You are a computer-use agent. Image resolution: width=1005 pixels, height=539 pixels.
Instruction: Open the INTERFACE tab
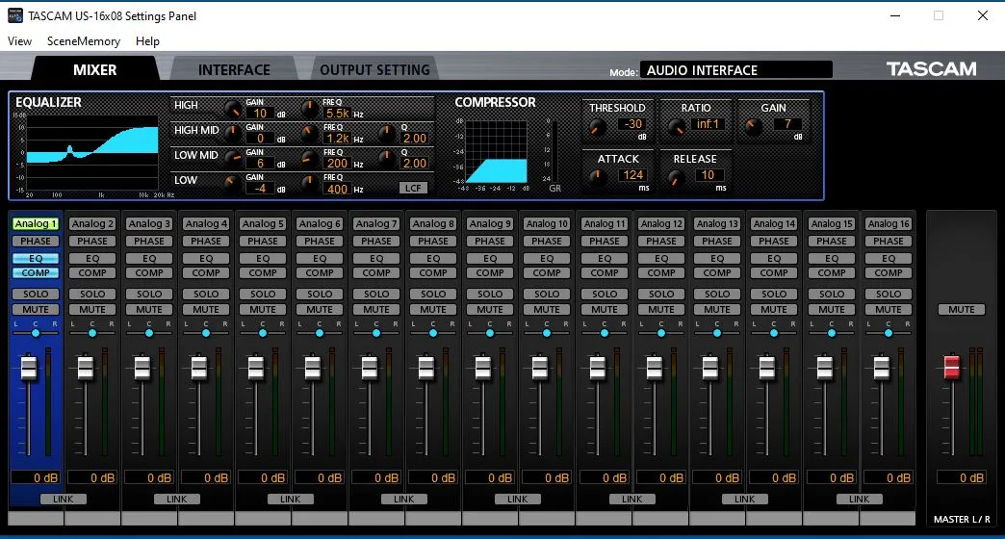tap(234, 70)
